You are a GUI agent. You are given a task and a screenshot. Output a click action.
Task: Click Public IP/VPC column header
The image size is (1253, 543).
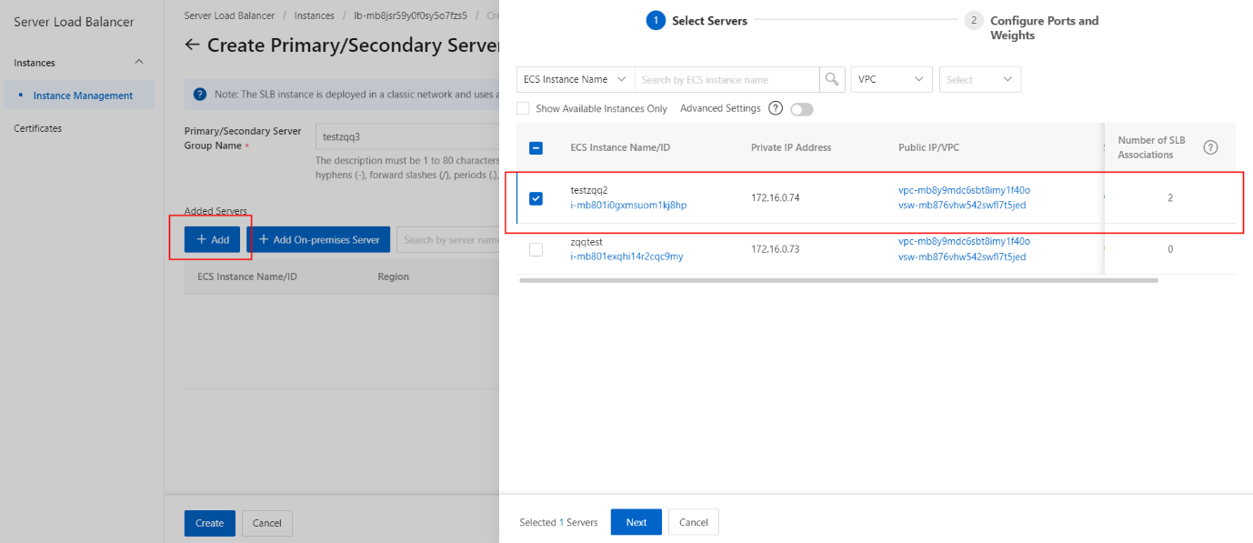tap(931, 147)
